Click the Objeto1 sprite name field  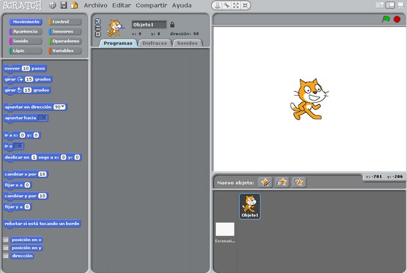click(149, 24)
